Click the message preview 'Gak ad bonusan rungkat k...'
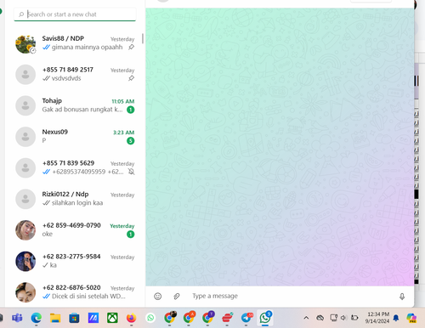Screen dimensions: 425x328 pos(82,110)
